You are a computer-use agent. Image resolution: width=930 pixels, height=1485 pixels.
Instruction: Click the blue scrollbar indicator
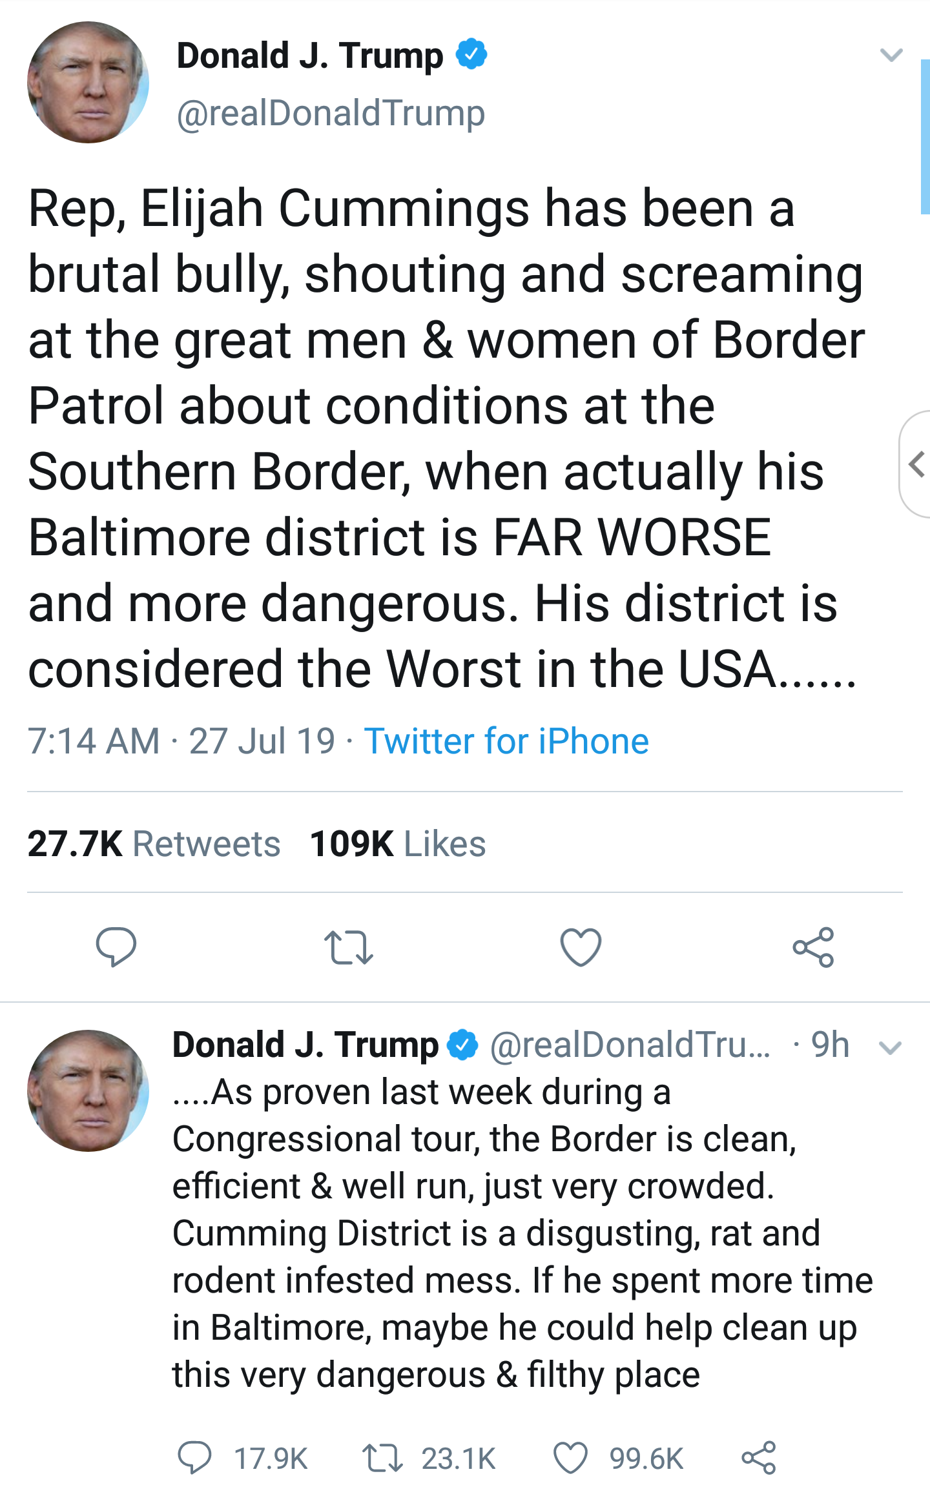click(x=925, y=136)
